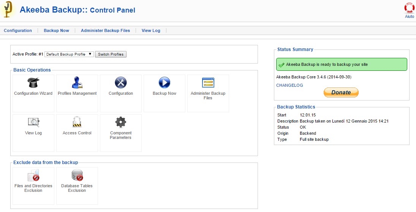Open Files and Directories Exclusion icon

tap(33, 175)
